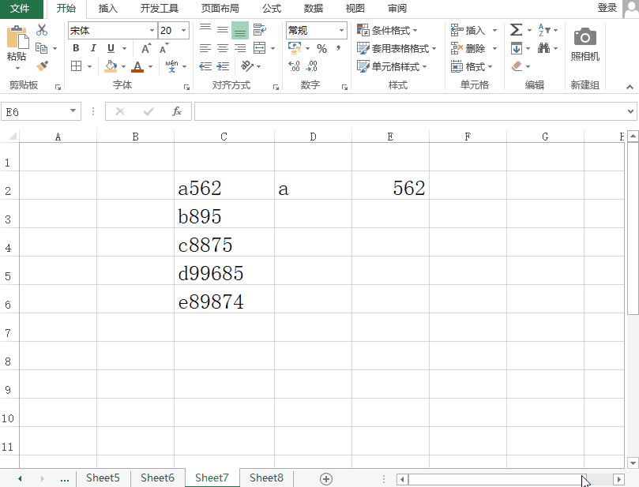Select the Format Painter tool
This screenshot has width=639, height=487.
pos(42,65)
